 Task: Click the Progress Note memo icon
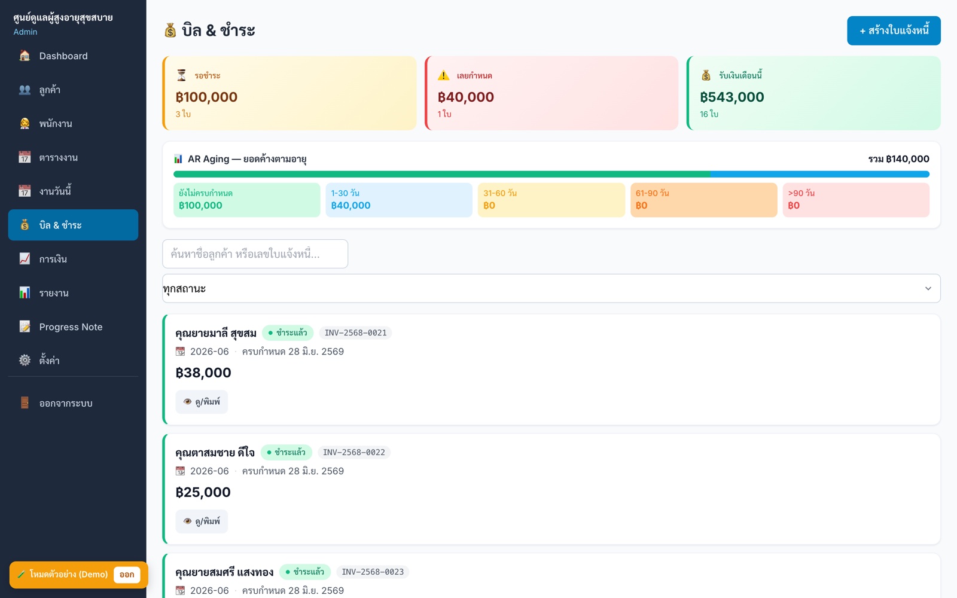click(25, 327)
